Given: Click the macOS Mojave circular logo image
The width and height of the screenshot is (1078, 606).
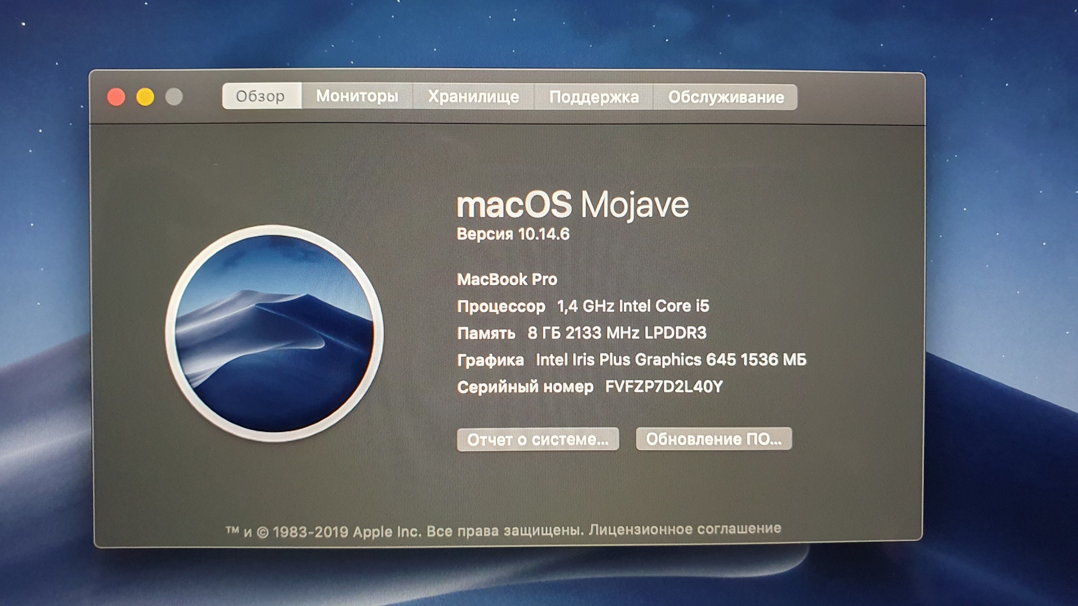Looking at the screenshot, I should click(274, 332).
